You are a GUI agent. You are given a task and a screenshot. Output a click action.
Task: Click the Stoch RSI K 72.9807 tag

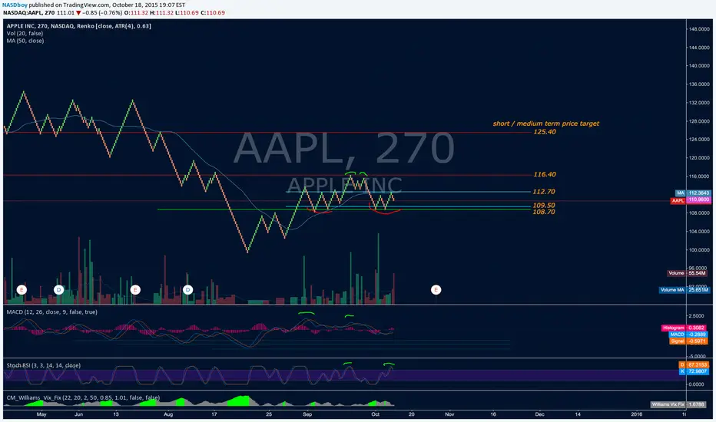[x=694, y=371]
